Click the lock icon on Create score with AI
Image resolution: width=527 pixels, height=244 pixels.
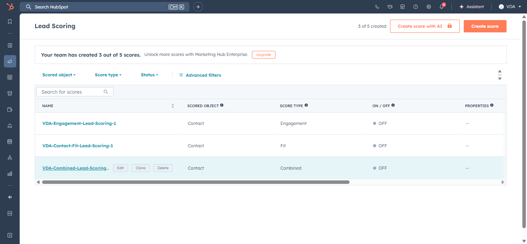[x=449, y=26]
